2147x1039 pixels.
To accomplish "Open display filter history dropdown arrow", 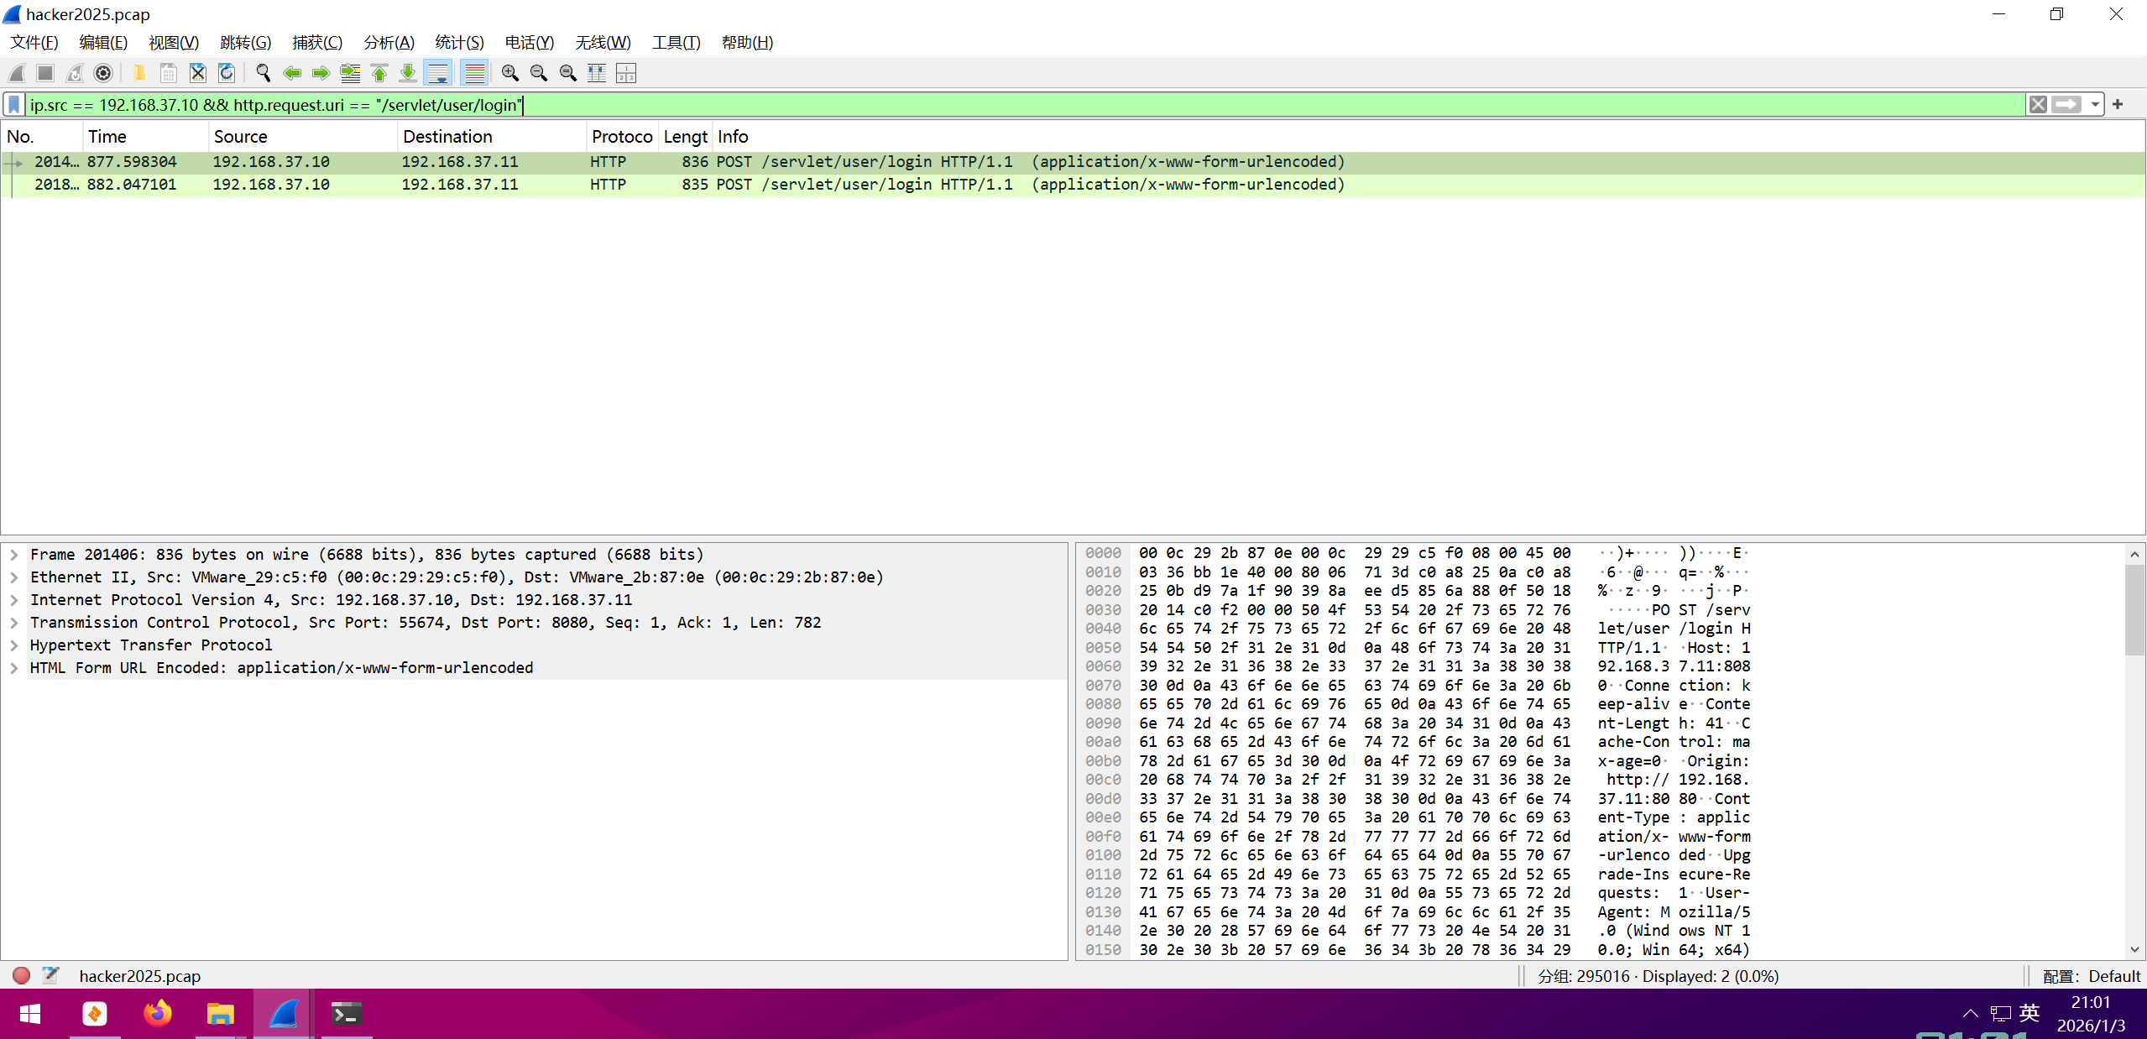I will pyautogui.click(x=2095, y=105).
